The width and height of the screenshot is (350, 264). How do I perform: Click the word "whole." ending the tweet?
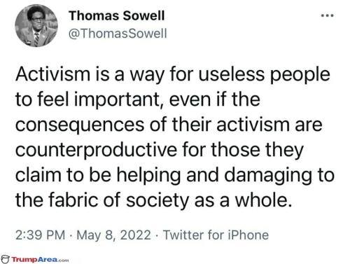pyautogui.click(x=263, y=200)
